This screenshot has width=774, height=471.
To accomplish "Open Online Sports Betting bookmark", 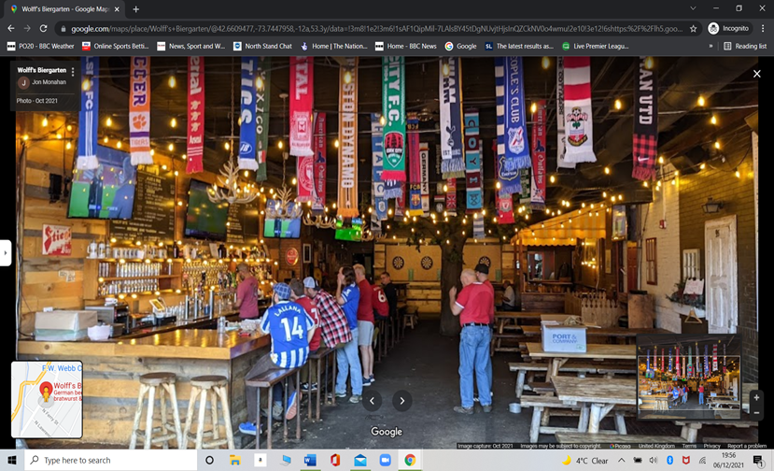I will tap(116, 46).
